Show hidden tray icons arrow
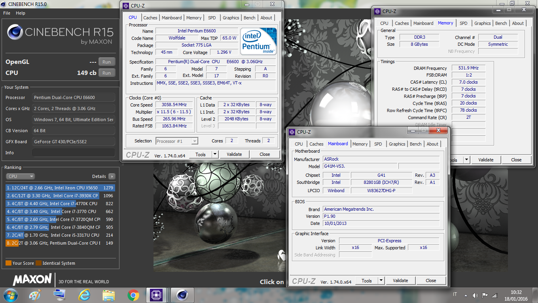Screen dimensions: 538x303 pos(466,295)
